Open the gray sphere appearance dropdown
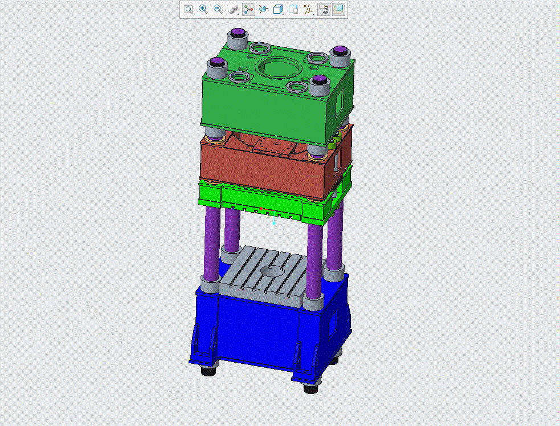This screenshot has height=426, width=560. (234, 9)
